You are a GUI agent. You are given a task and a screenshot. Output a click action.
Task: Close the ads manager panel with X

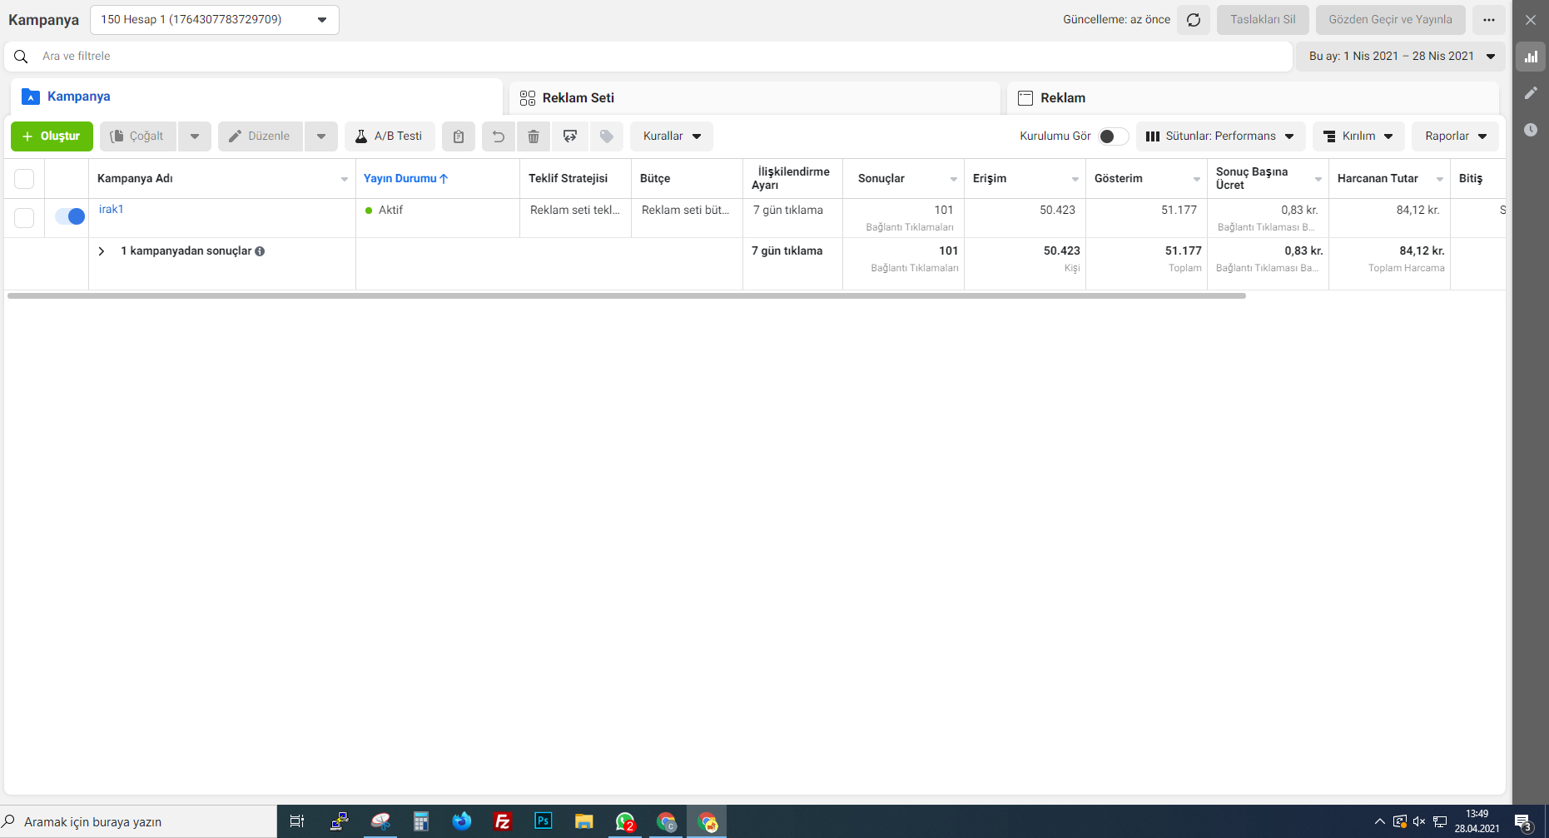pos(1531,20)
